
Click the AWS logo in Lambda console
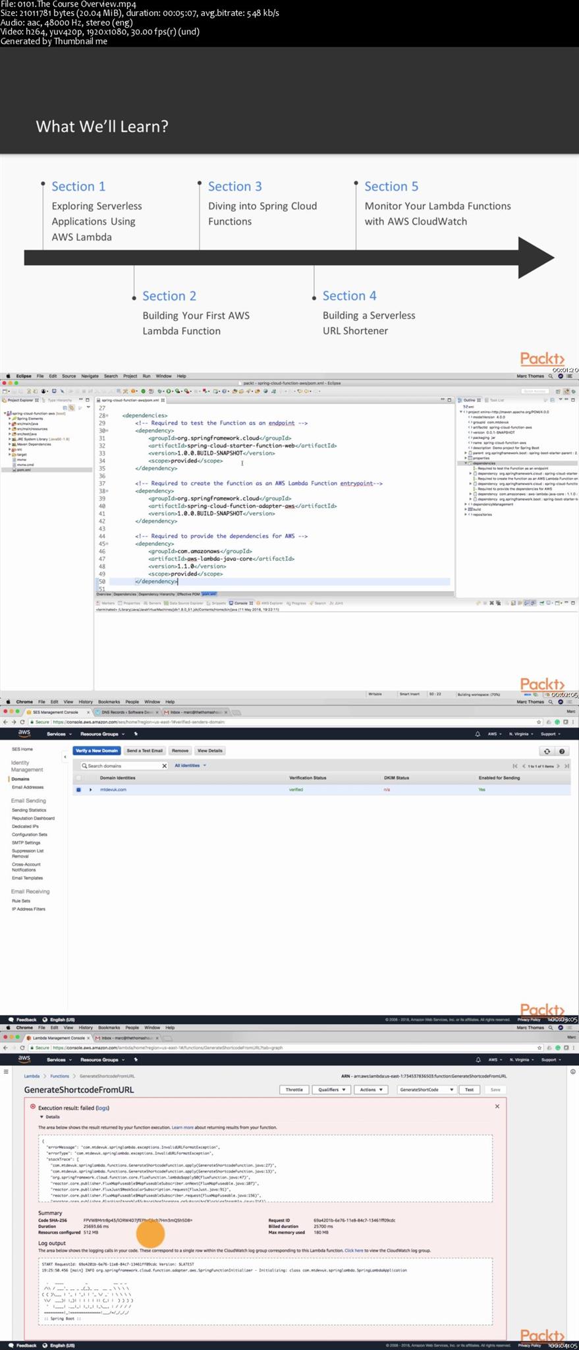(x=24, y=1059)
